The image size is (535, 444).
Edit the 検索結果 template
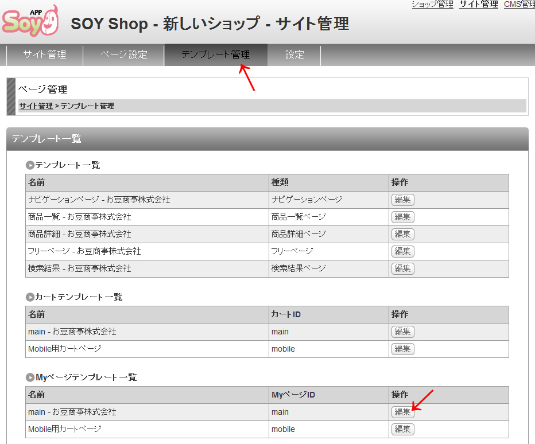click(x=402, y=268)
